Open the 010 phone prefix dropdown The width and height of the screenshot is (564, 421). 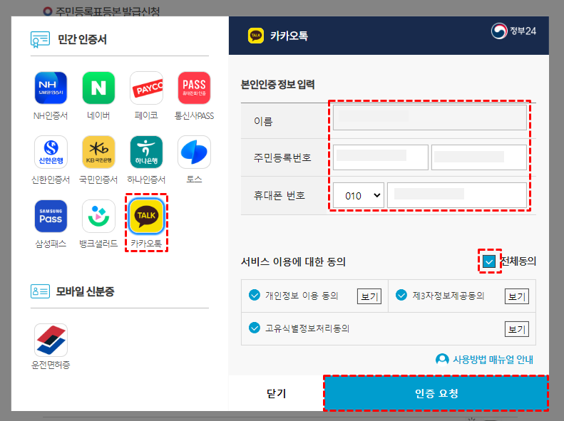359,195
